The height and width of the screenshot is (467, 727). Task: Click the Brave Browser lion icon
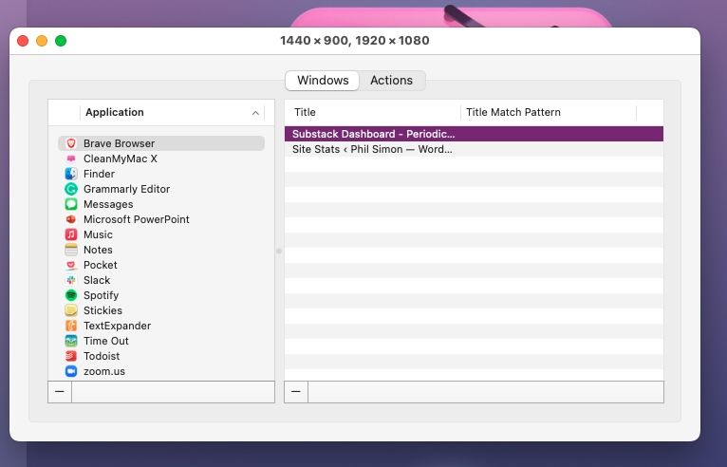(x=71, y=143)
